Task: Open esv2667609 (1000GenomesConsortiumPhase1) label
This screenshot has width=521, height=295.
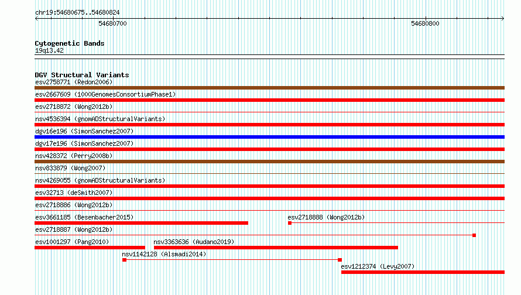Action: point(105,94)
